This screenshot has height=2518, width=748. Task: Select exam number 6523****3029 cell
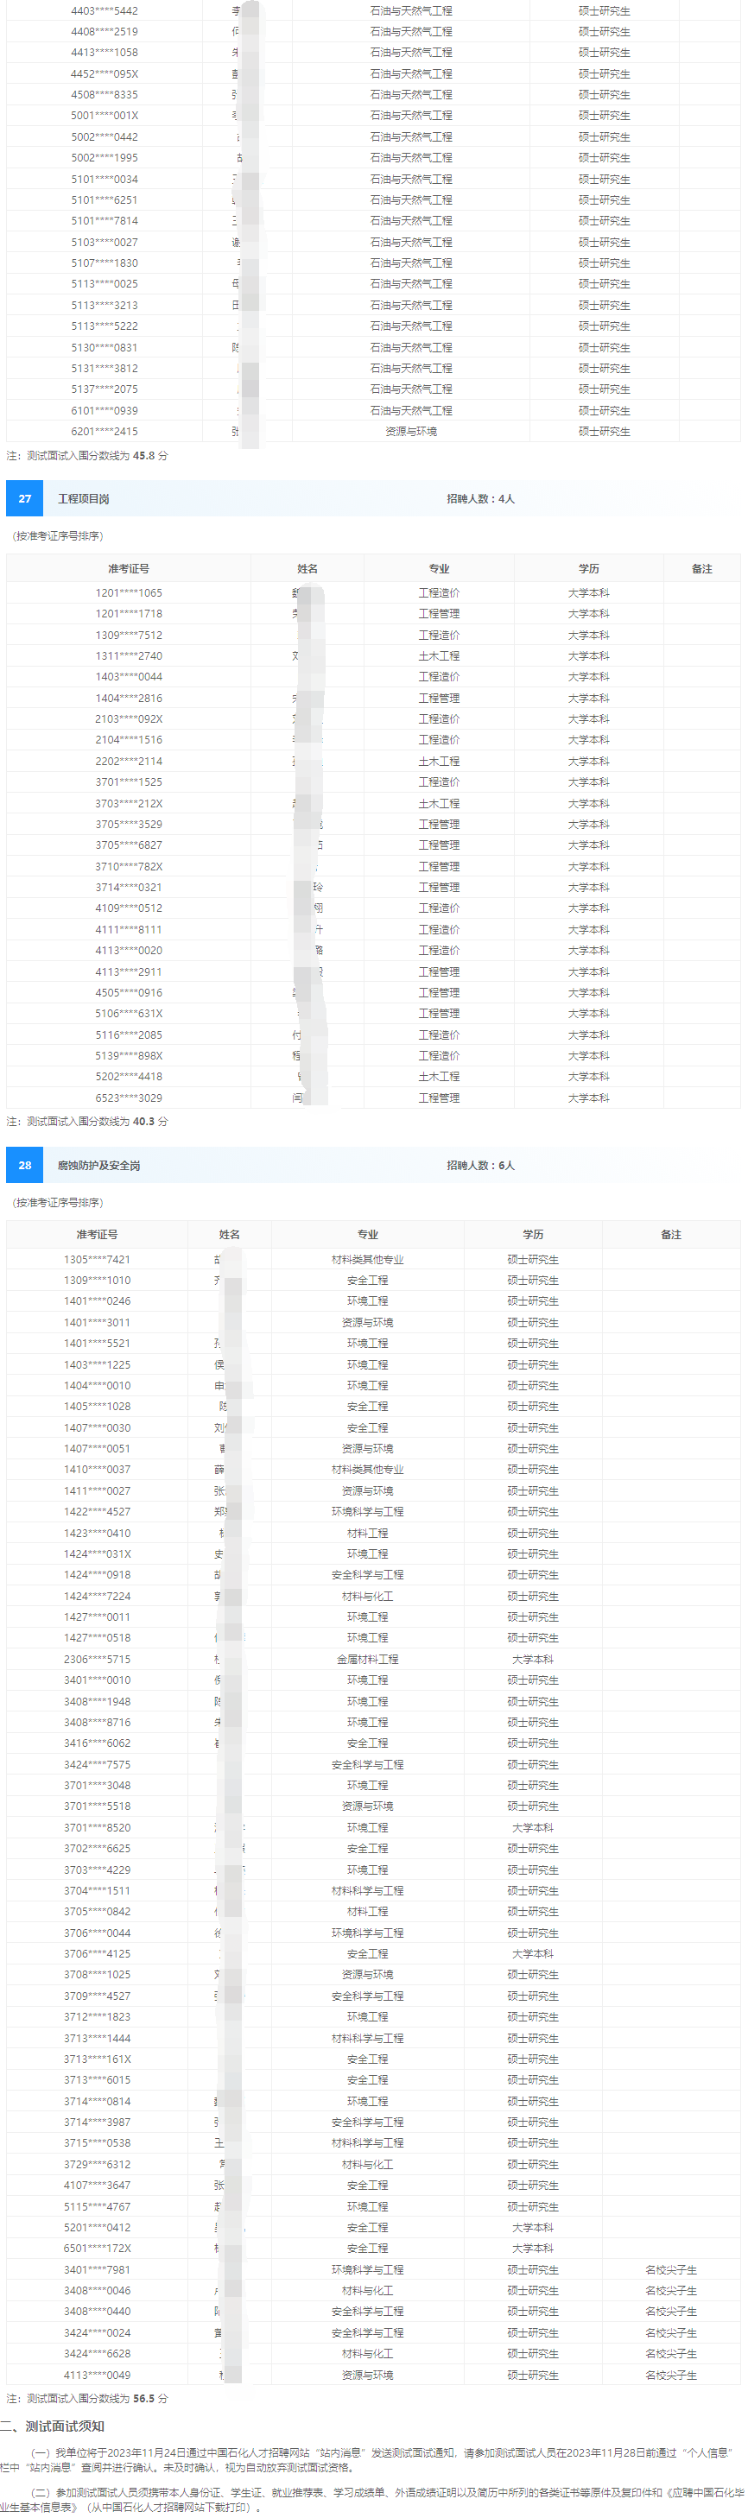tap(128, 1098)
